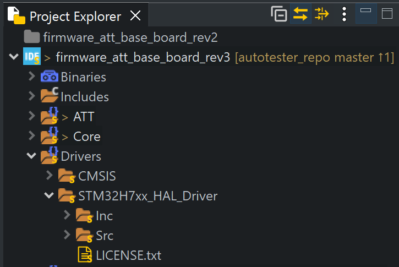Viewport: 399px width, 267px height.
Task: Click the LICENSE.txt file icon
Action: point(85,255)
